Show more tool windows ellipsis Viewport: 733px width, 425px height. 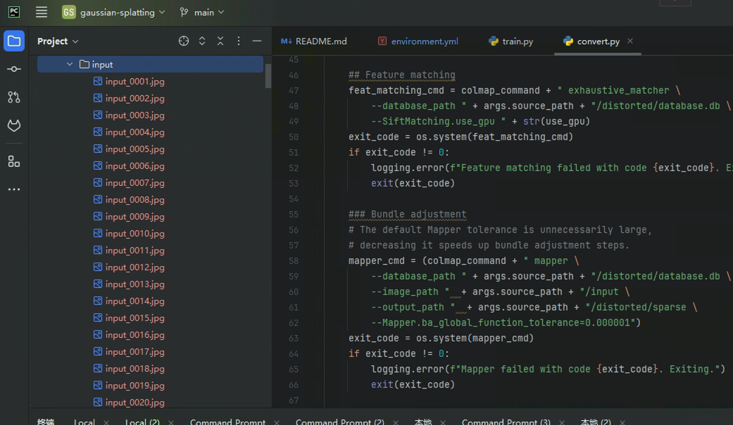[14, 190]
